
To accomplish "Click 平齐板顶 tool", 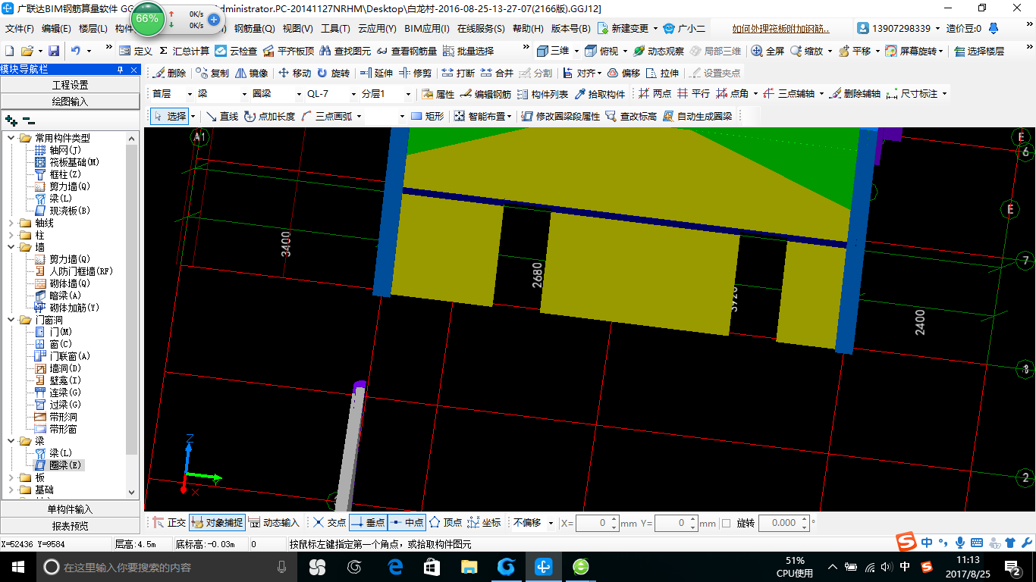I will pyautogui.click(x=288, y=51).
